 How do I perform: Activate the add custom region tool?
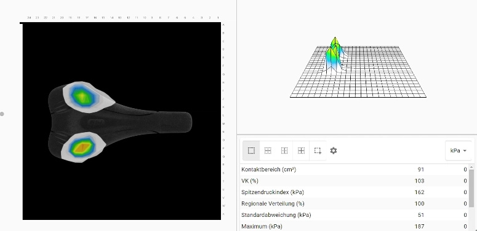pyautogui.click(x=318, y=151)
